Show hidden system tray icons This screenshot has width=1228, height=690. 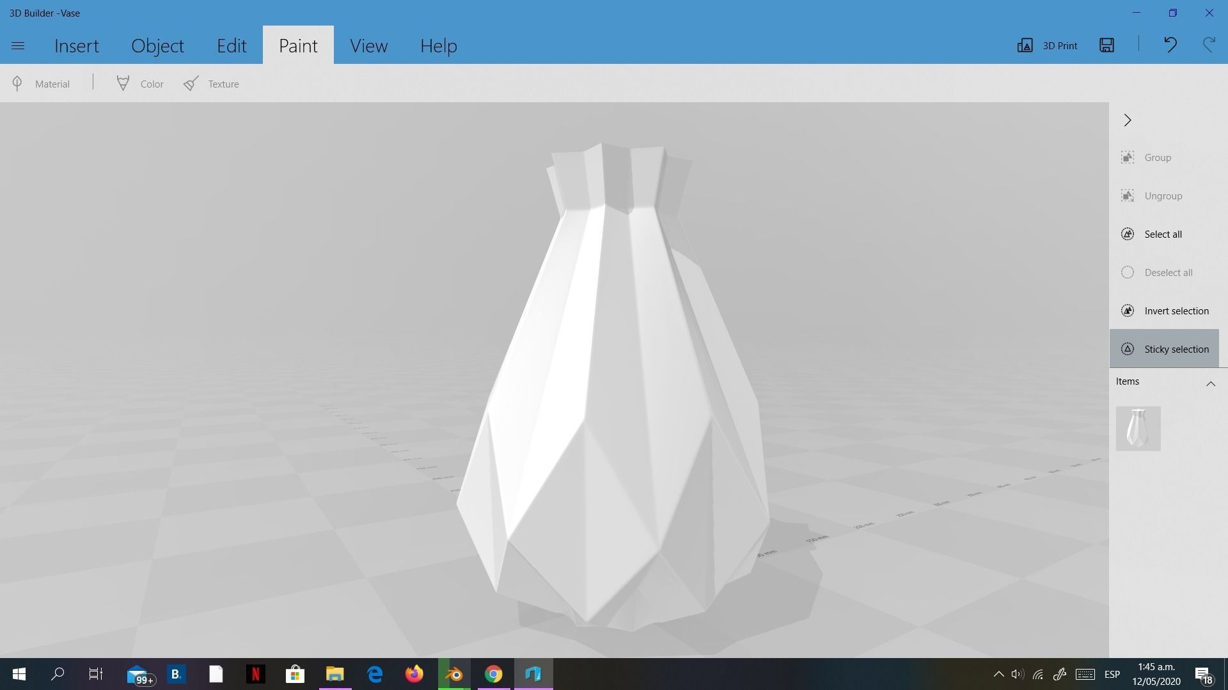coord(998,674)
